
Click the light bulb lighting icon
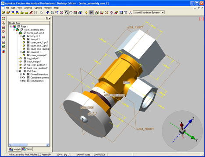pyautogui.click(x=86, y=13)
